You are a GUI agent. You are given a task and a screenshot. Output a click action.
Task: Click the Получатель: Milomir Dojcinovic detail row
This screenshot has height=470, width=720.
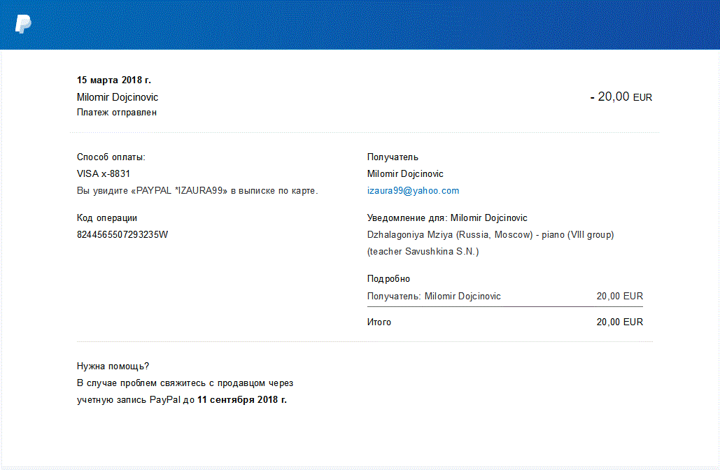(x=434, y=296)
